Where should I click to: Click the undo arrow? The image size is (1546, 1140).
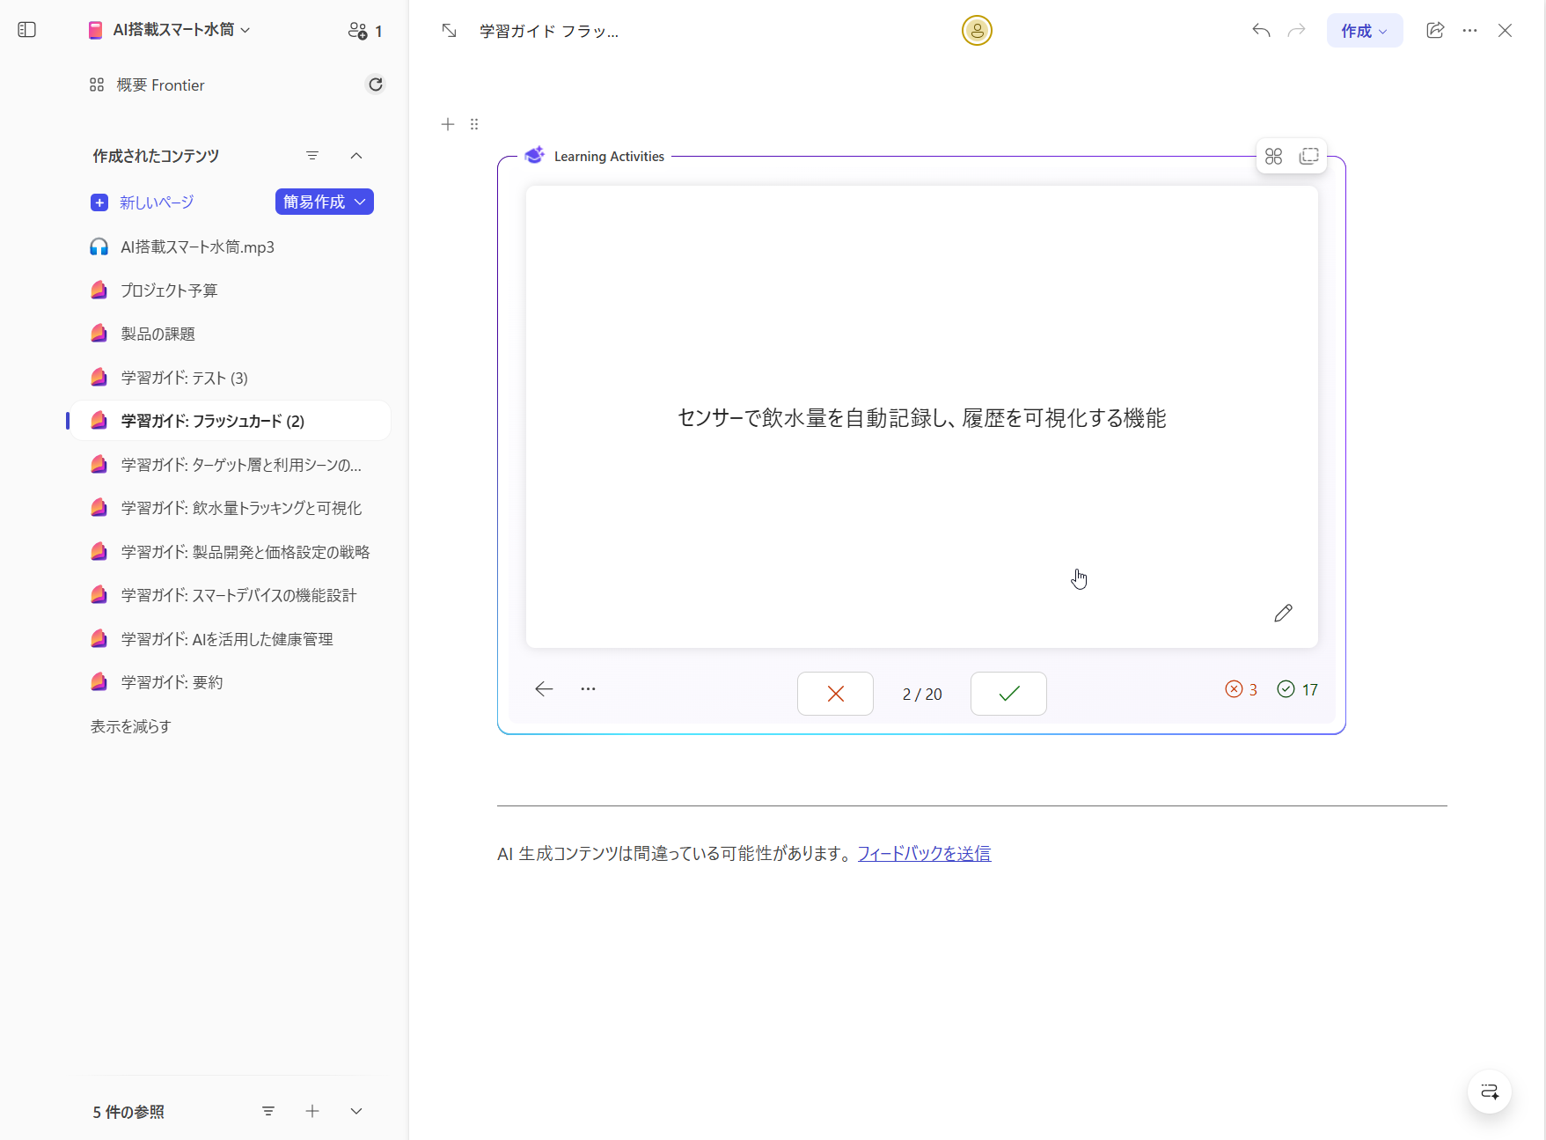1260,30
